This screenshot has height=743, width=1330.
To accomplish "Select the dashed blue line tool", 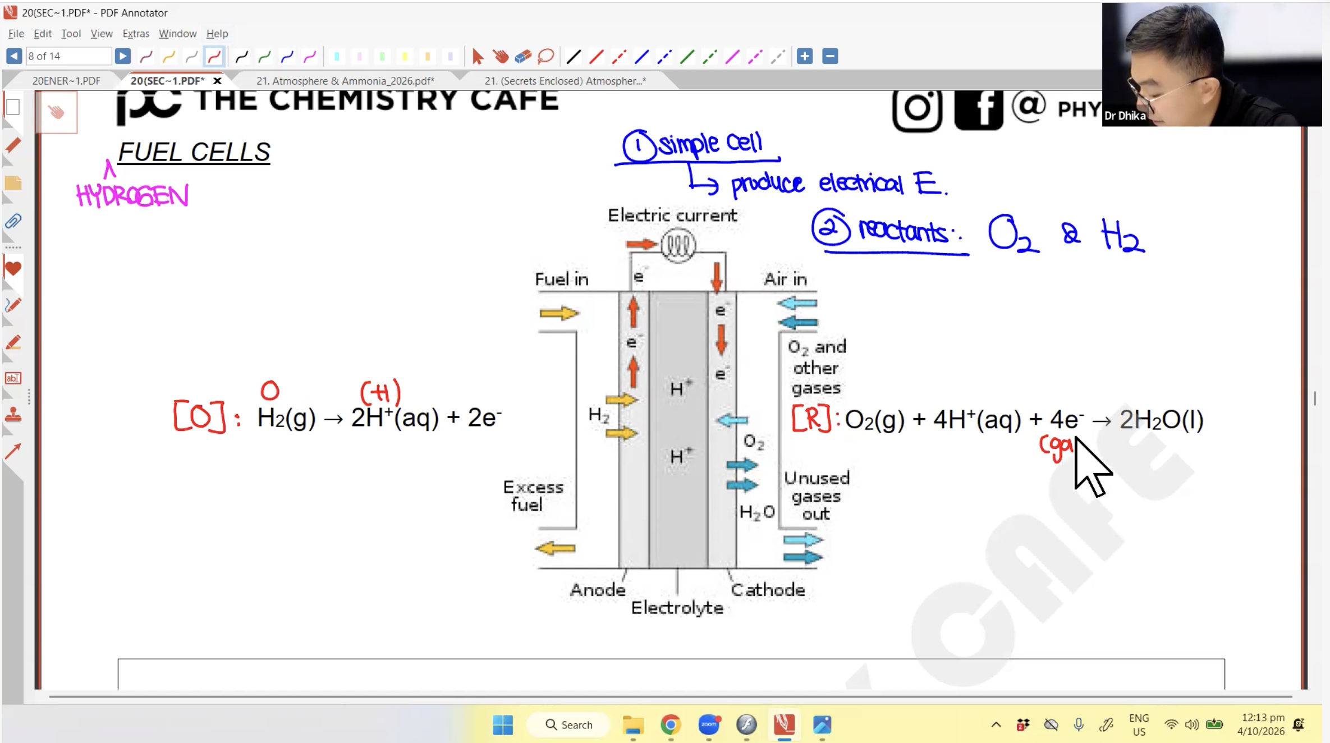I will (x=664, y=56).
